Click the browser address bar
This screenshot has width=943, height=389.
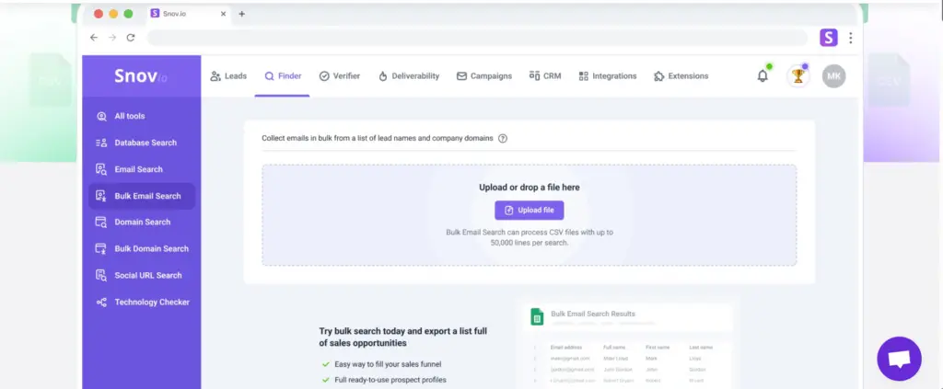pyautogui.click(x=478, y=38)
